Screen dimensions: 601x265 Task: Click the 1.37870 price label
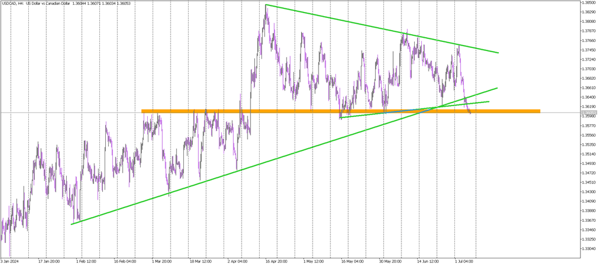click(x=590, y=31)
